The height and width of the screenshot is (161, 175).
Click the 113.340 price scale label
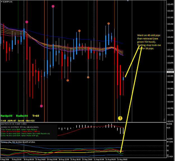pos(170,24)
